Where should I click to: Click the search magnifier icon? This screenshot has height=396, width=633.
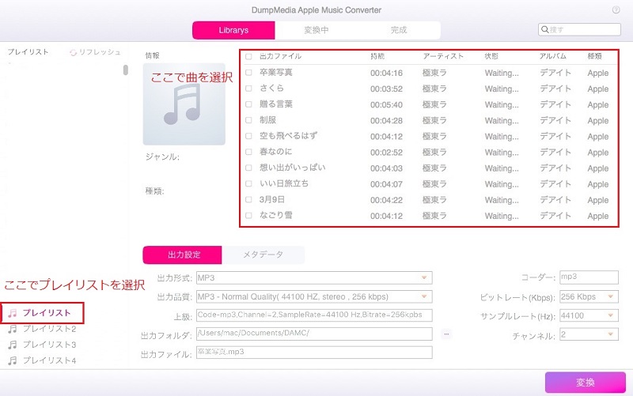point(544,29)
